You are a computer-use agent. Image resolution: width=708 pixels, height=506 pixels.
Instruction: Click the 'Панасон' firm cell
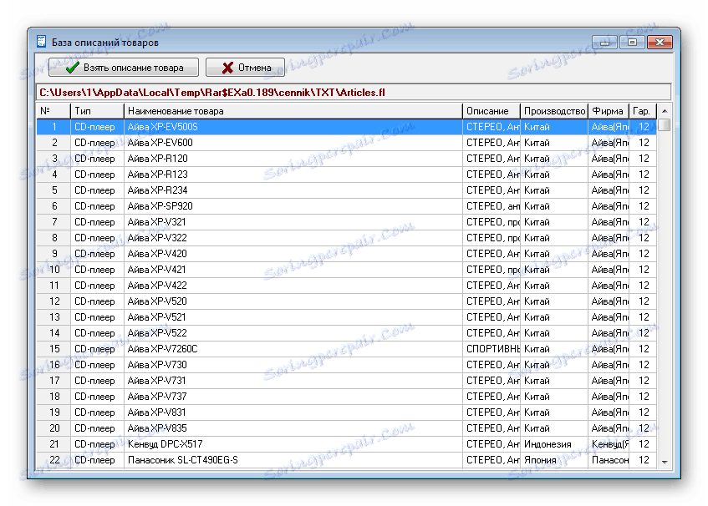click(609, 460)
